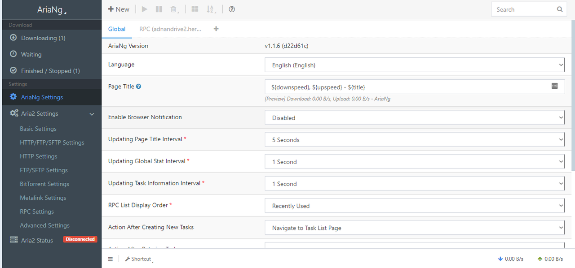This screenshot has height=268, width=575.
Task: Open Basic Settings page
Action: click(38, 129)
